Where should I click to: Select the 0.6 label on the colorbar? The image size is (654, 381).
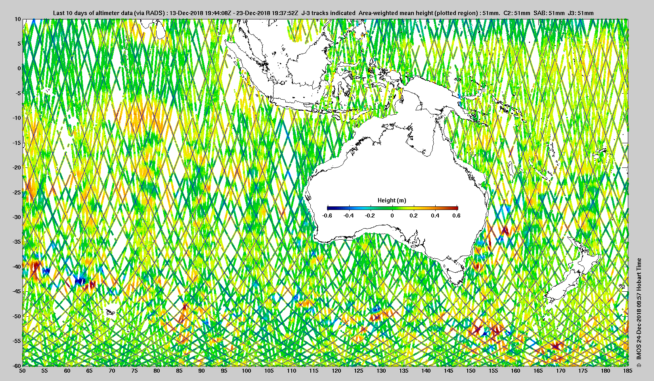point(457,216)
